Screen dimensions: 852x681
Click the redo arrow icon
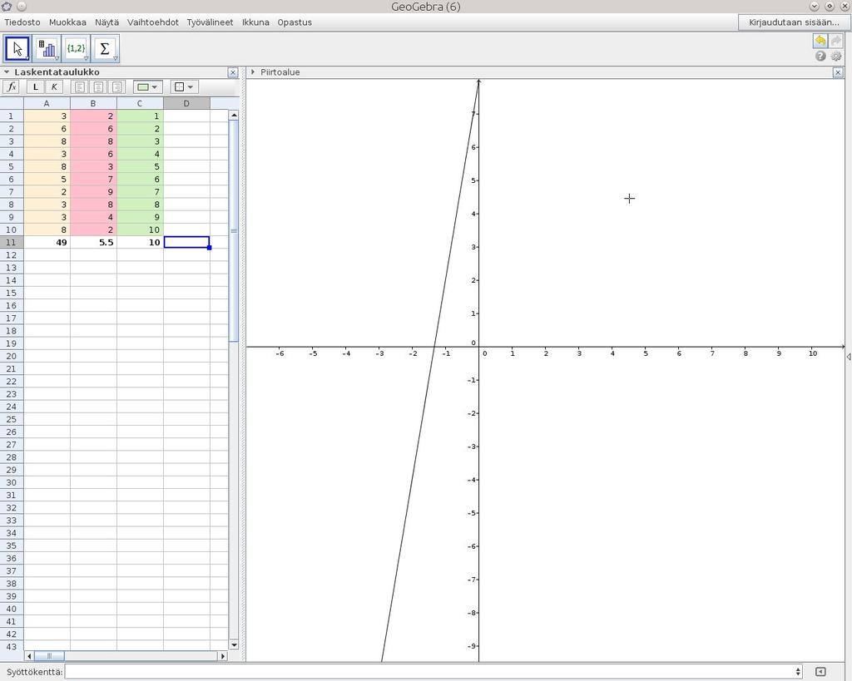835,42
